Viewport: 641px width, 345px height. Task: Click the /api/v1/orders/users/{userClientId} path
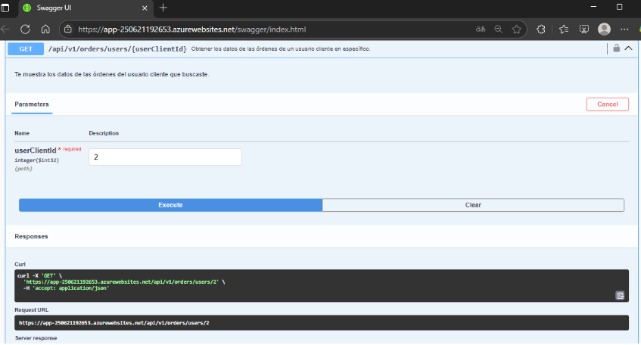[117, 49]
